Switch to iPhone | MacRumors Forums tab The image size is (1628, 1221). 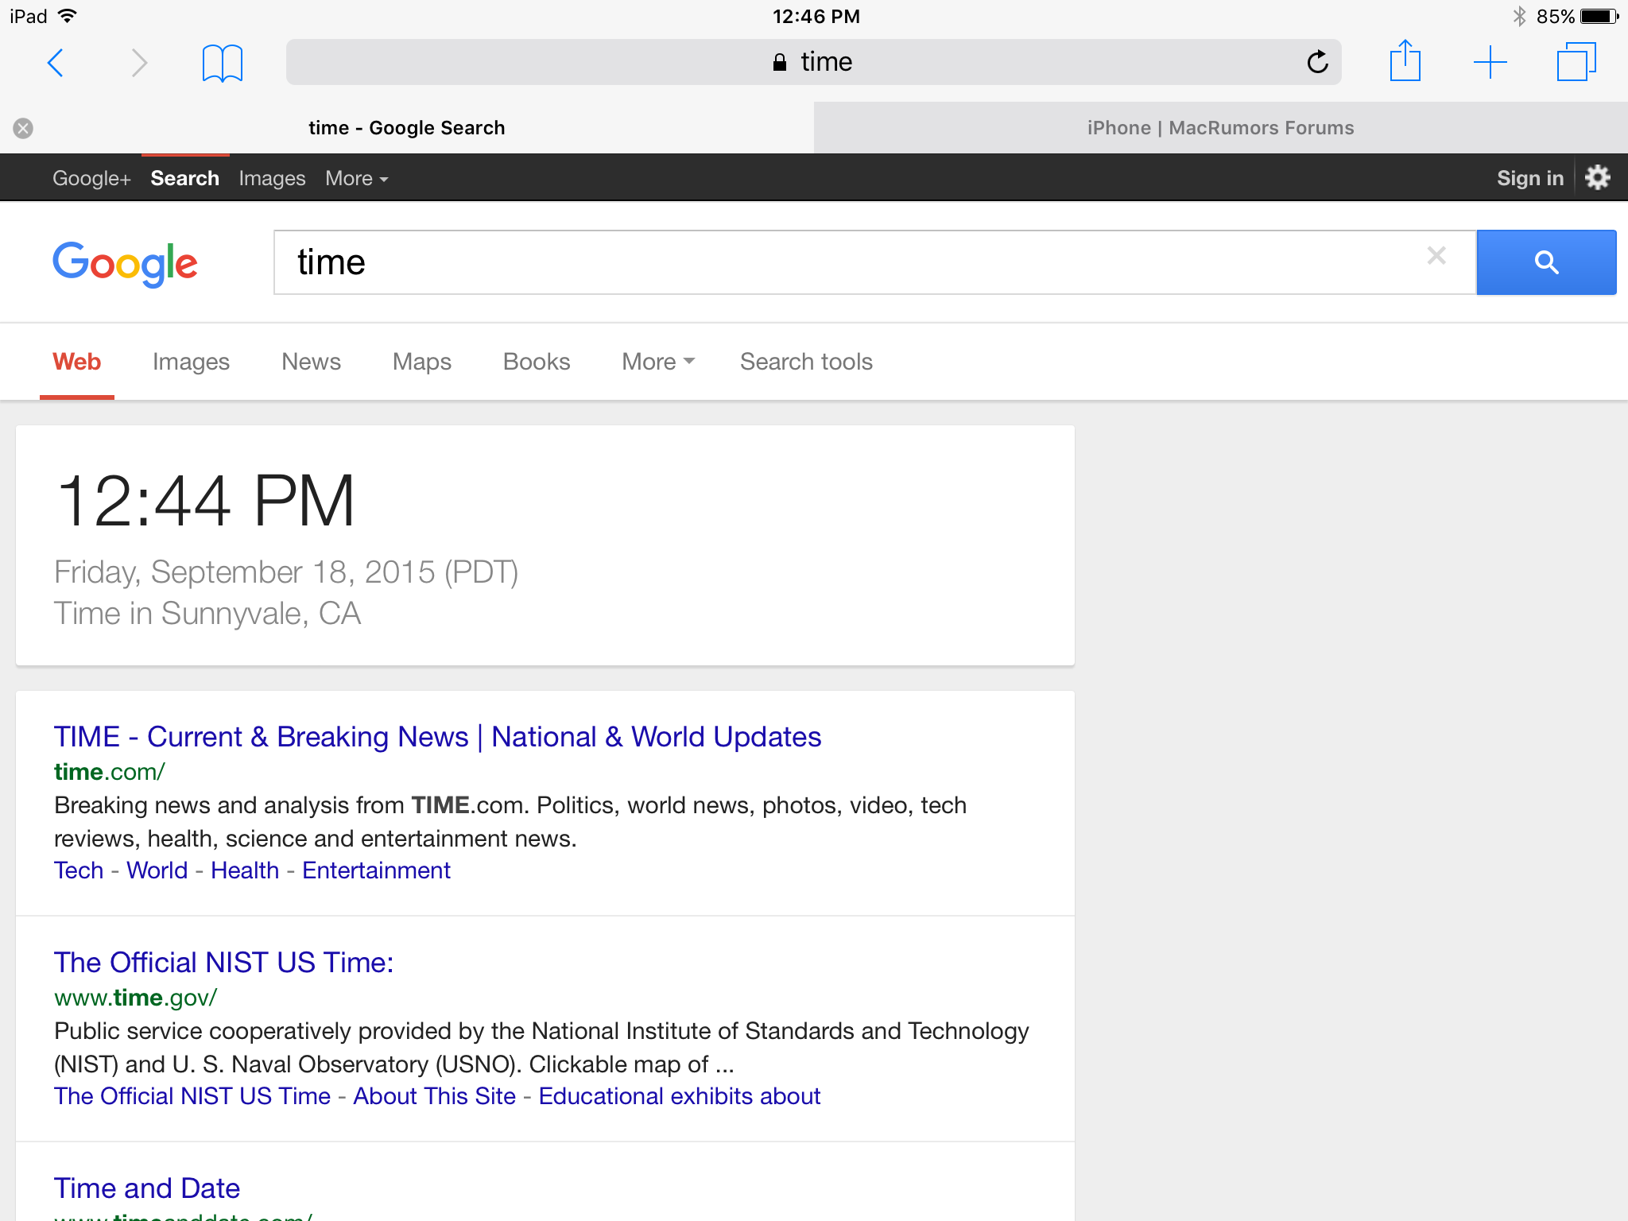(x=1221, y=128)
